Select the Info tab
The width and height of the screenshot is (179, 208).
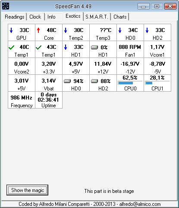(51, 17)
